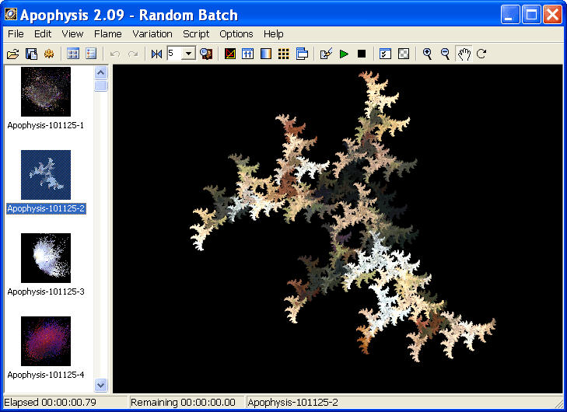Click the quality value field showing 5
Screen dimensions: 567x412
(x=174, y=54)
